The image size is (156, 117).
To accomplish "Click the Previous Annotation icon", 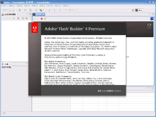I will 61,10.
